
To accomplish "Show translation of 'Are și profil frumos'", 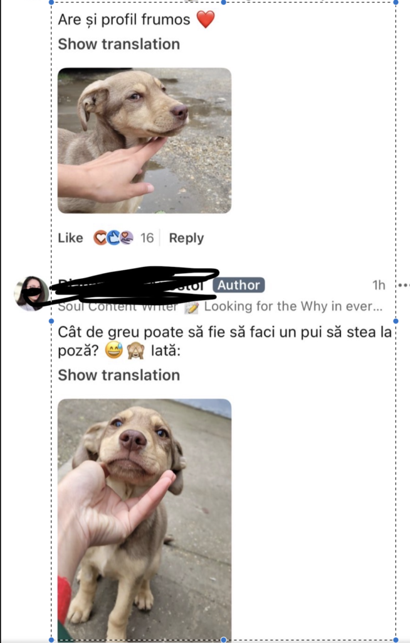I will click(118, 44).
